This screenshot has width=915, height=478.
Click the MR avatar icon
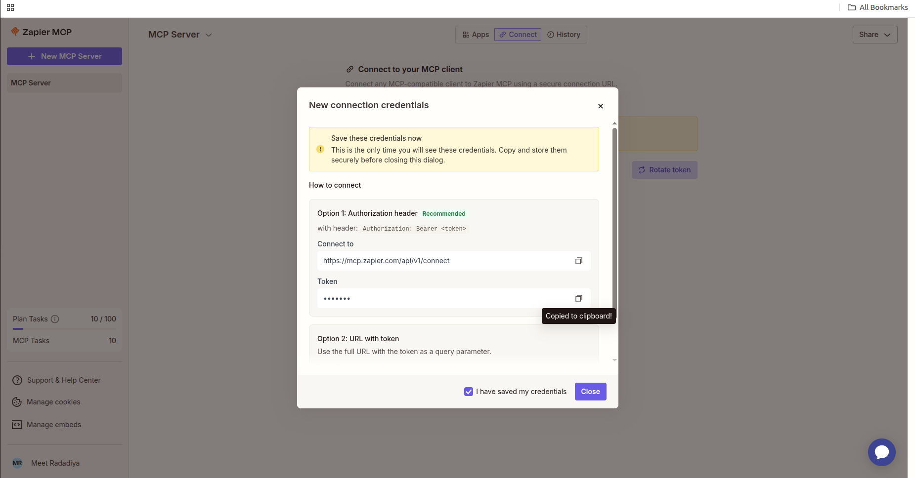point(17,463)
